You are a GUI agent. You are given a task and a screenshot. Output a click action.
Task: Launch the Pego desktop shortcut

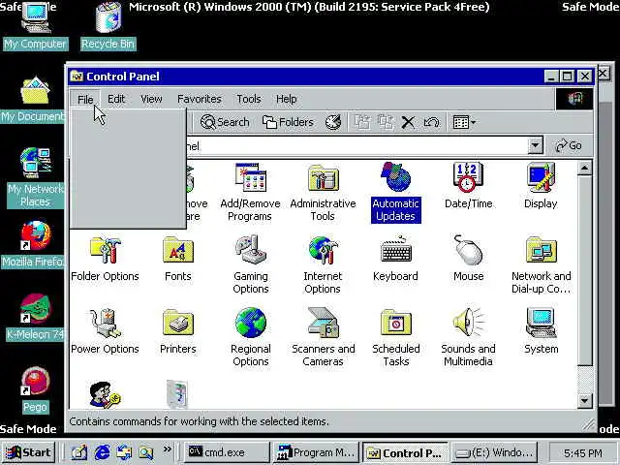click(35, 389)
